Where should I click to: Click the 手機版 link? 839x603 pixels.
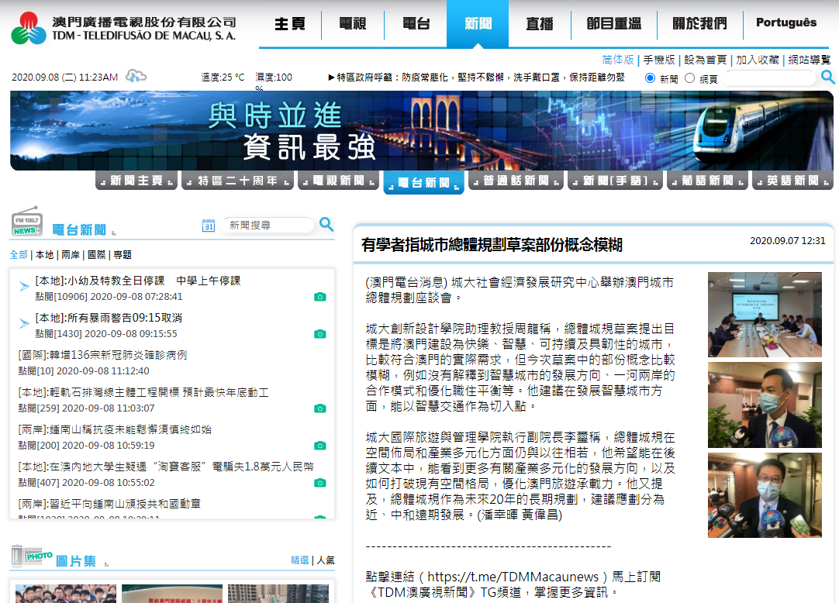tap(659, 60)
